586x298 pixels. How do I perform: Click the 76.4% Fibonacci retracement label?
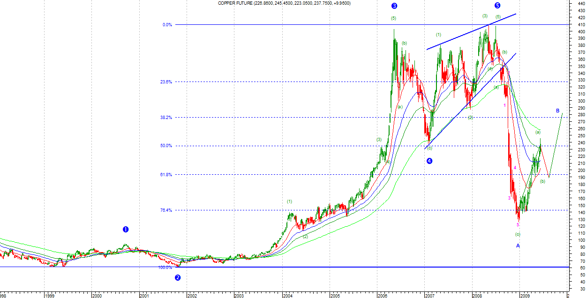166,210
